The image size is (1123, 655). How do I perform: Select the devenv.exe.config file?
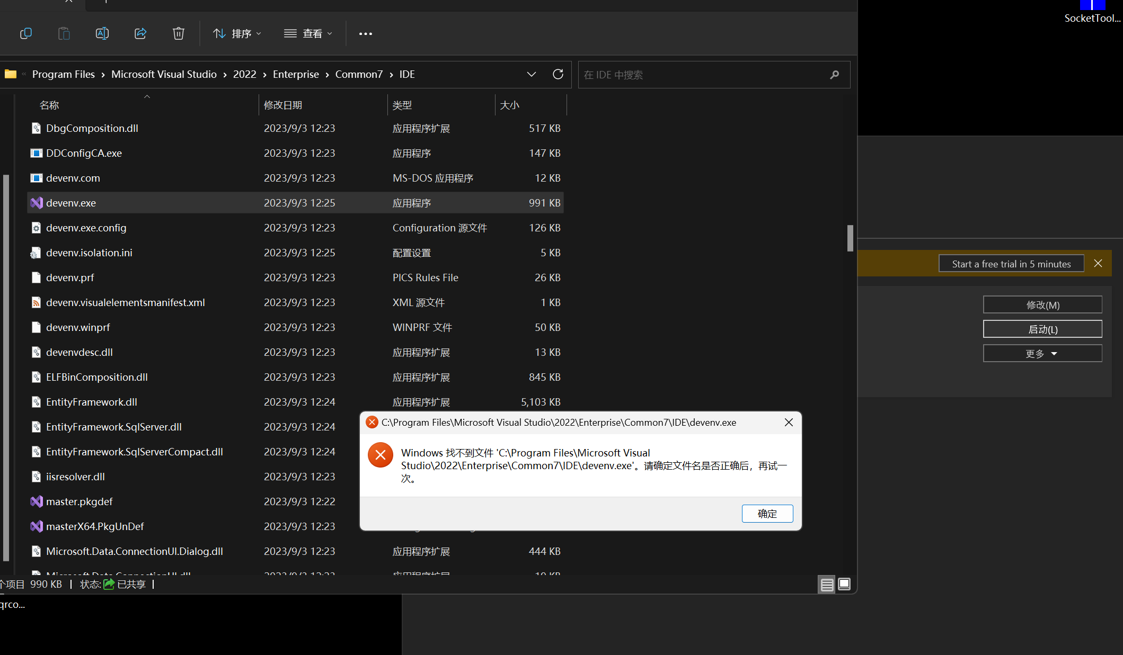click(x=86, y=228)
